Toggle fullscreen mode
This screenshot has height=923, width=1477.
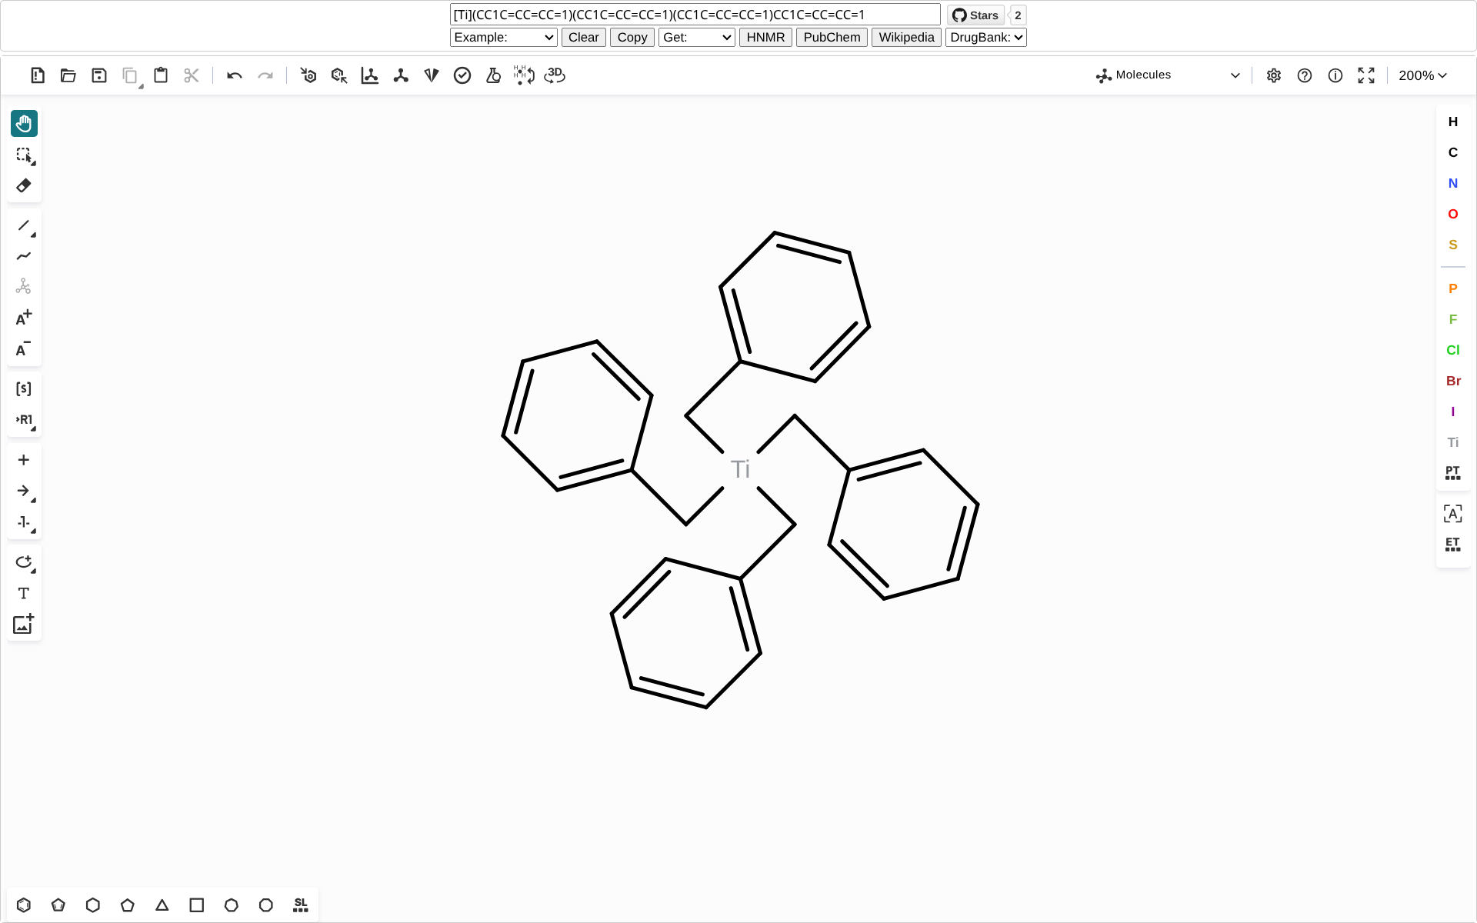pyautogui.click(x=1365, y=75)
